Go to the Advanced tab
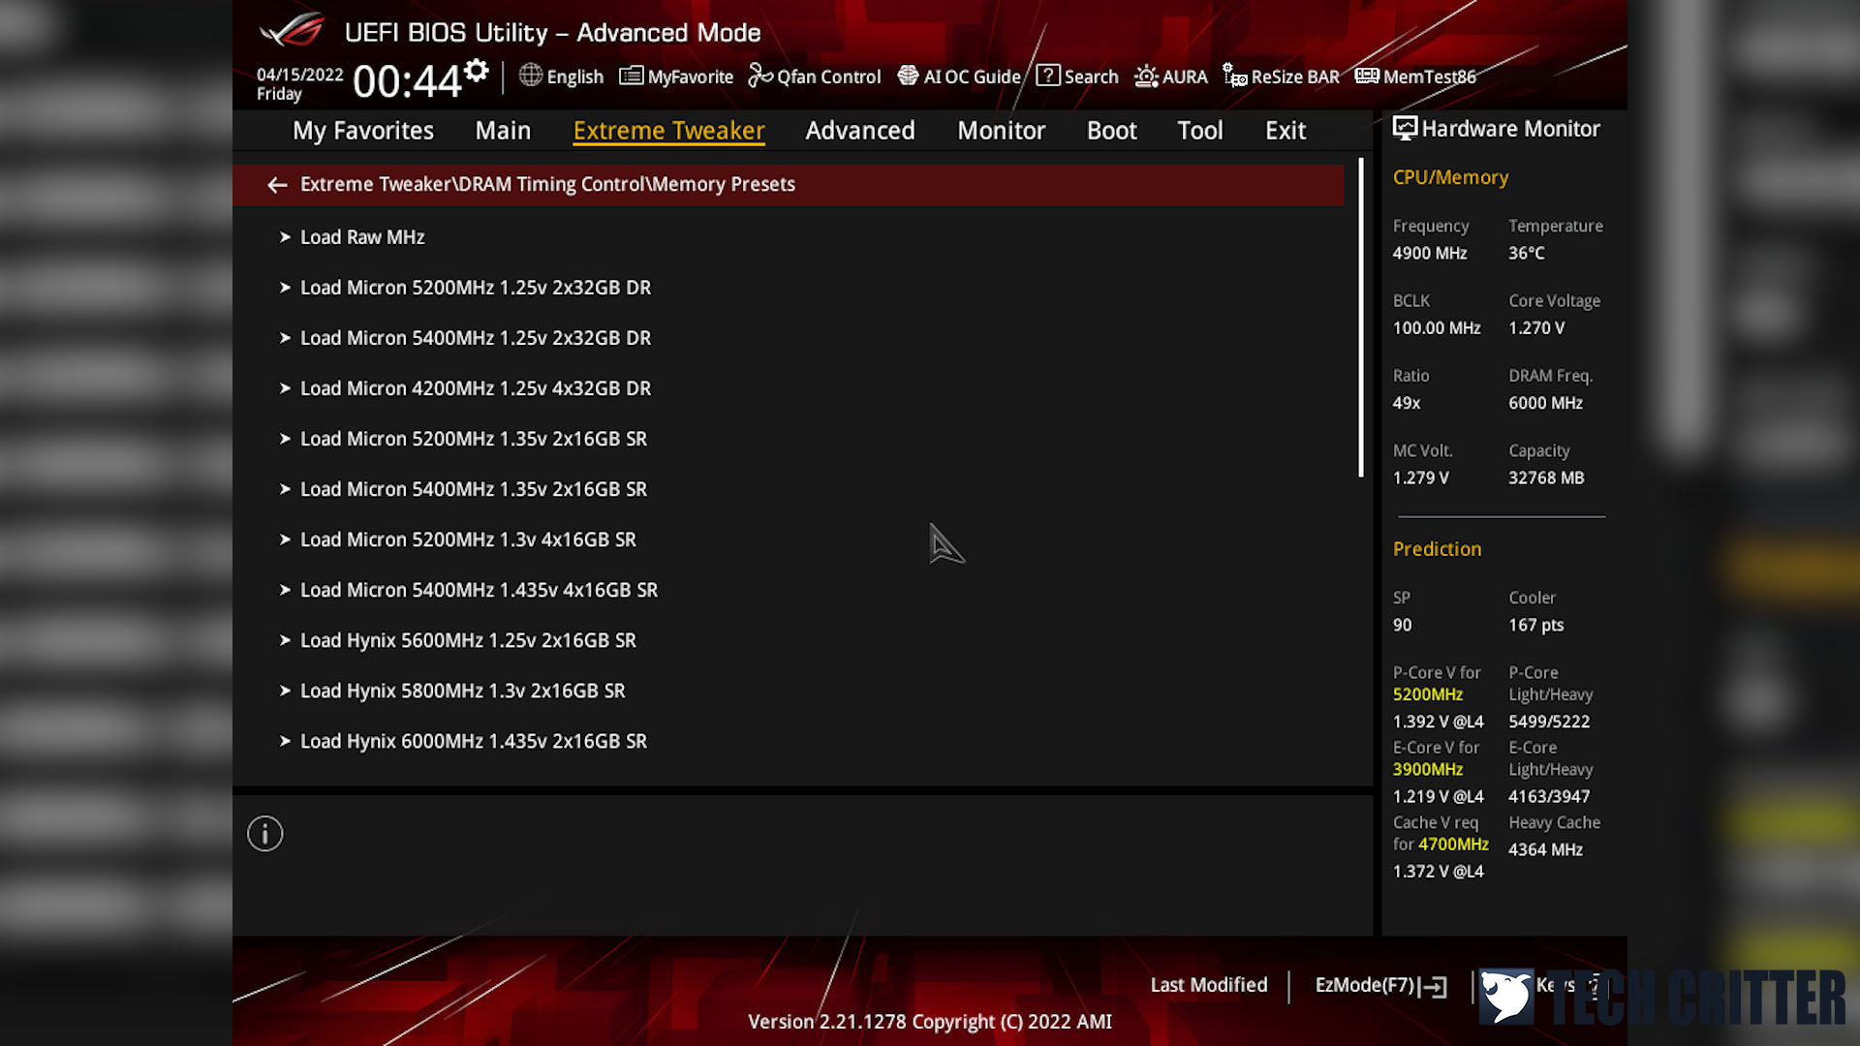Image resolution: width=1860 pixels, height=1046 pixels. pos(860,131)
